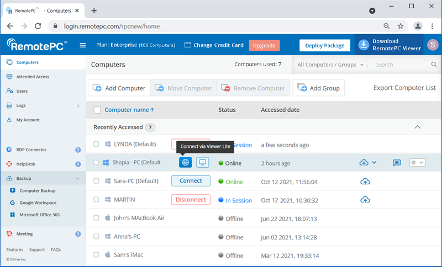Click Export Computer List link
This screenshot has width=442, height=267.
pyautogui.click(x=404, y=88)
